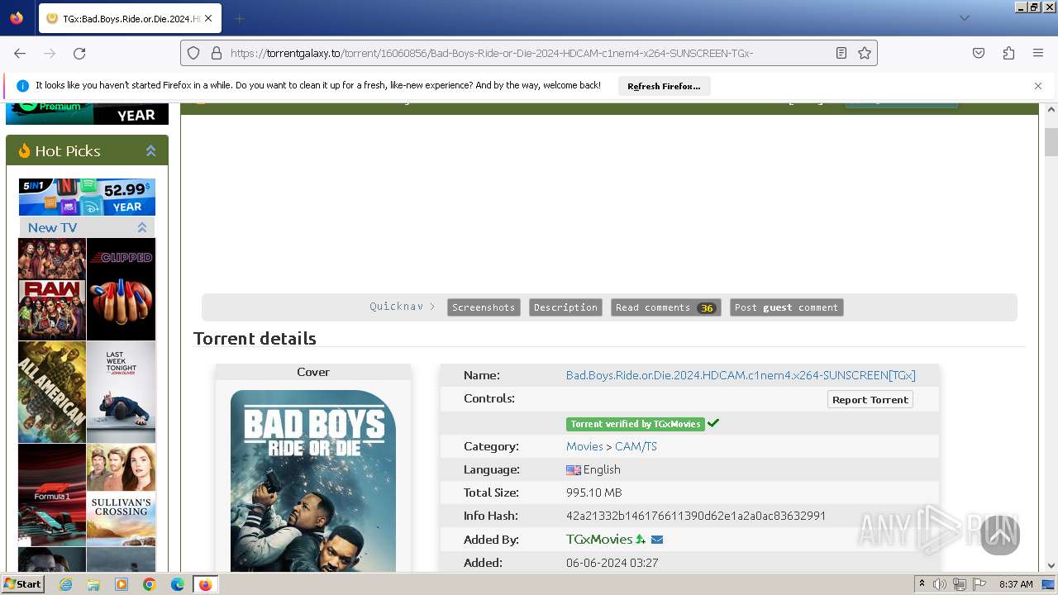Open the WWE RAW poster thumbnail
Screen dimensions: 1058x595
coord(52,289)
